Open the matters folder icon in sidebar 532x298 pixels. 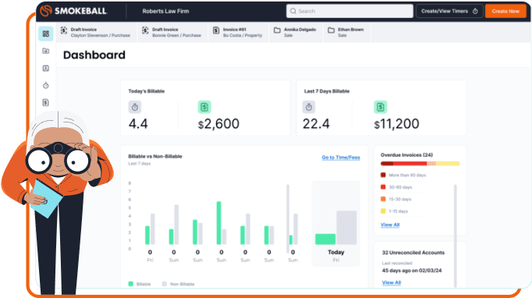(46, 51)
